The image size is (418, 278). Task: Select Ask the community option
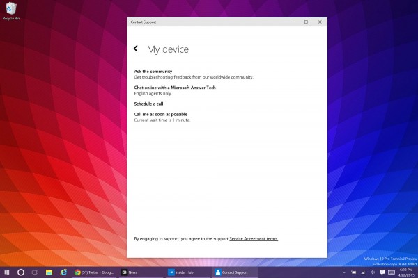tap(153, 72)
